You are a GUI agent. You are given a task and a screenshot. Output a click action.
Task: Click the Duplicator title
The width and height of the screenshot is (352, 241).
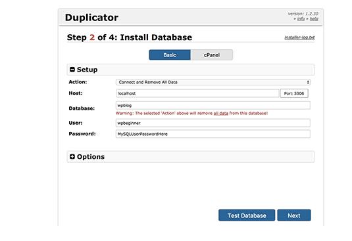[x=91, y=18]
